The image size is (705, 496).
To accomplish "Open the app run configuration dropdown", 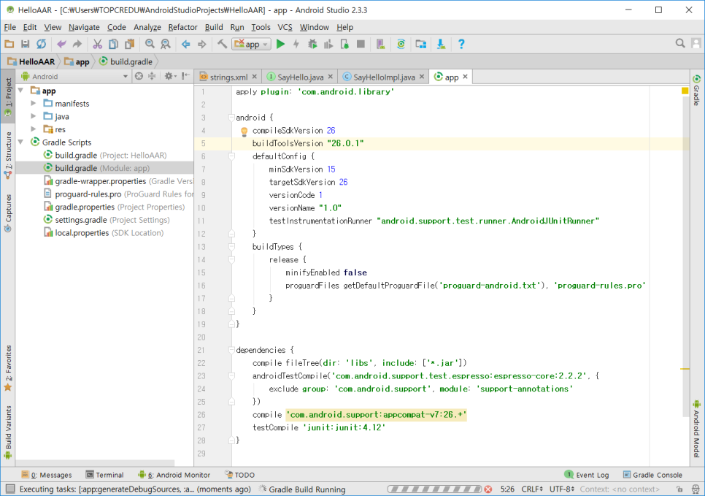I will pos(251,44).
